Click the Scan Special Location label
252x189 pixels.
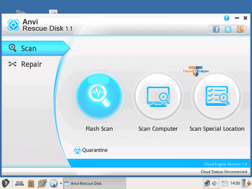click(x=217, y=129)
